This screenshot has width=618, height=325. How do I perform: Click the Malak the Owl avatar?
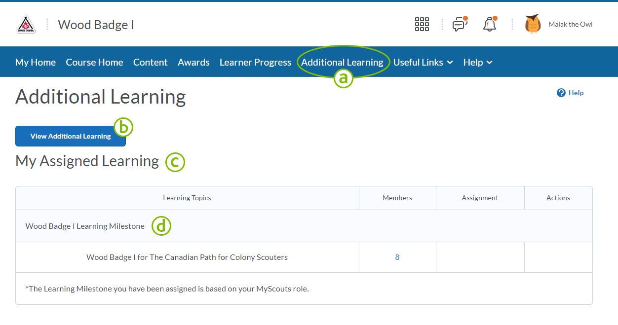click(533, 24)
